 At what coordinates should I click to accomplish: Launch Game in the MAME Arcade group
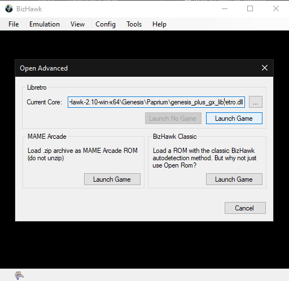pyautogui.click(x=112, y=179)
